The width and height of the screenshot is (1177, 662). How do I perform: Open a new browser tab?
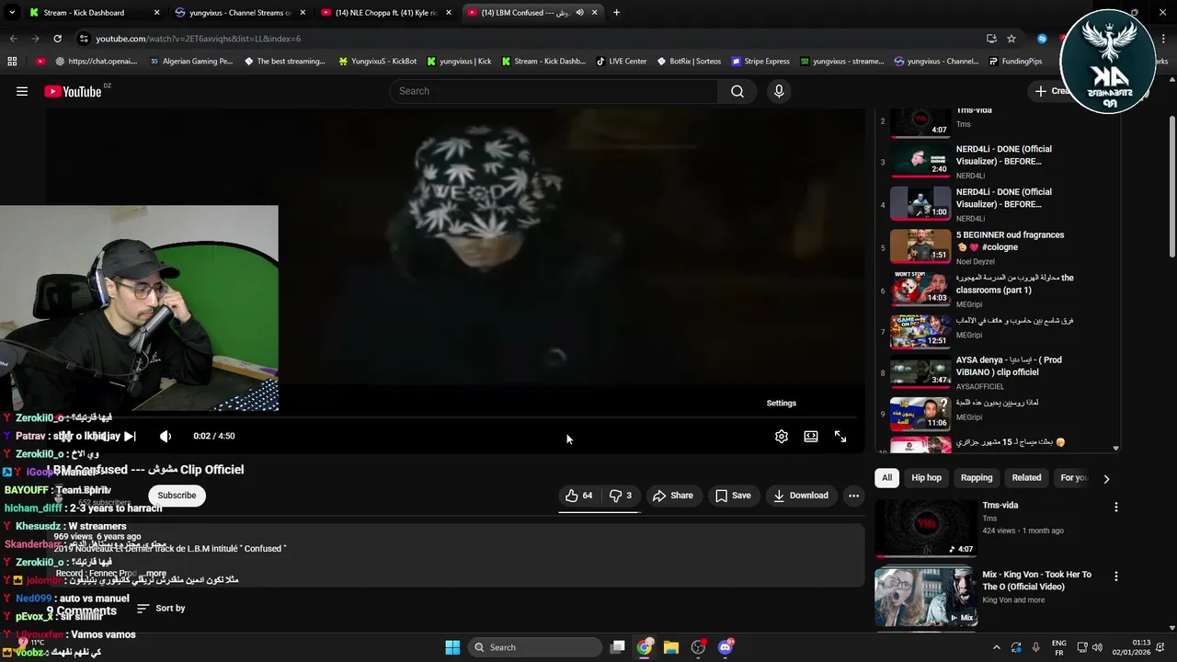point(616,13)
